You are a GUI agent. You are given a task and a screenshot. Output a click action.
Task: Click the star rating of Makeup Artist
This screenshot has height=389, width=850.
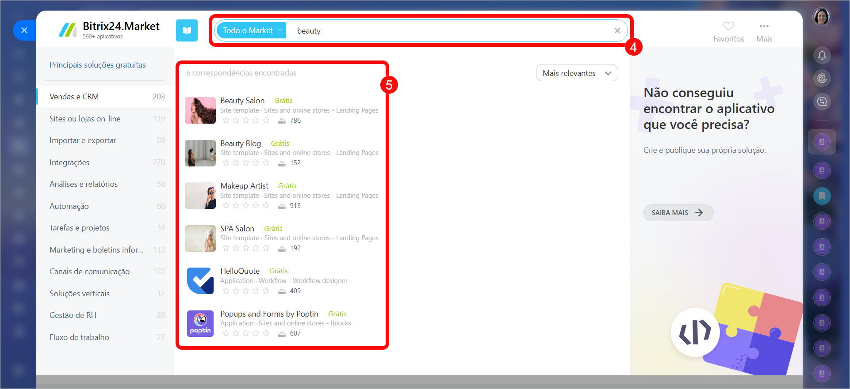coord(246,206)
